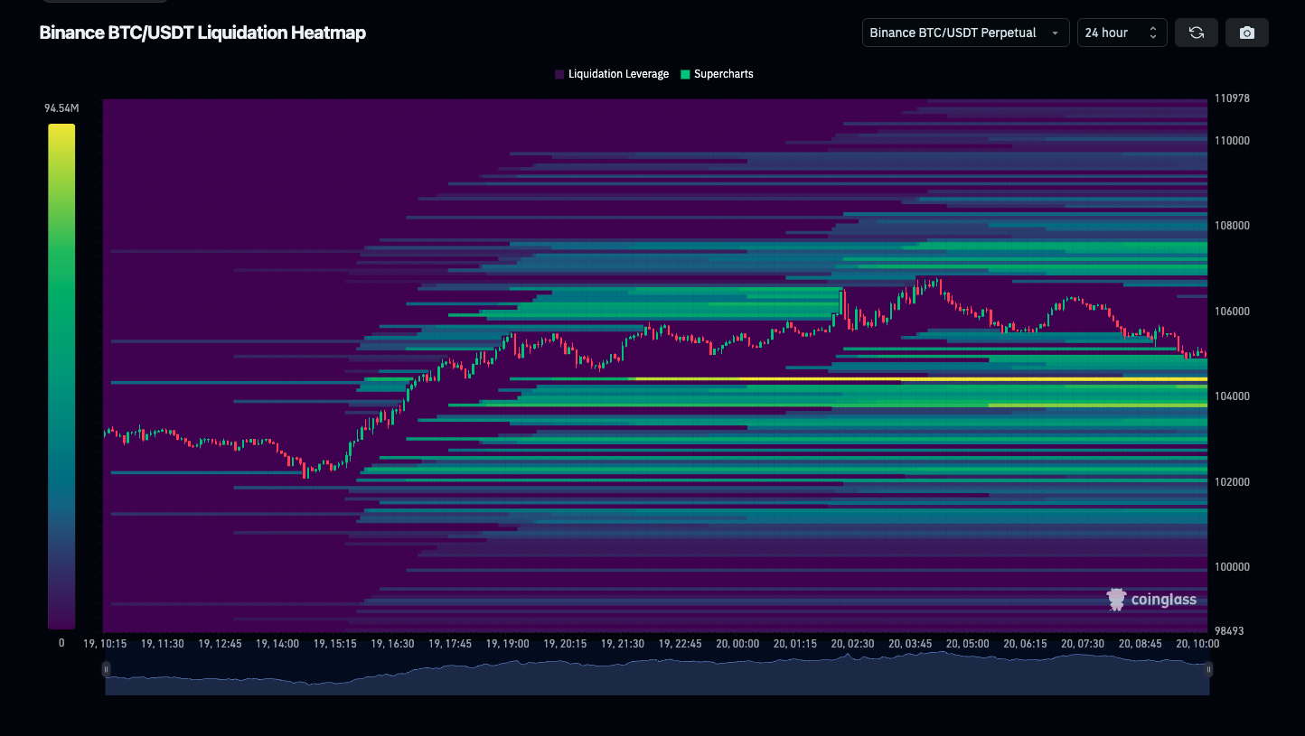Click the 19, 19:00 time axis label
Viewport: 1305px width, 736px height.
coord(507,644)
